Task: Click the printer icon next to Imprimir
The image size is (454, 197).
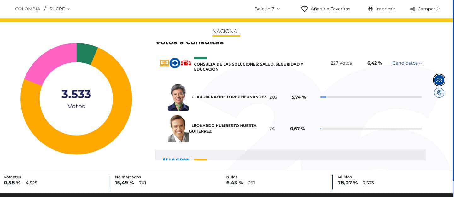Action: (370, 9)
